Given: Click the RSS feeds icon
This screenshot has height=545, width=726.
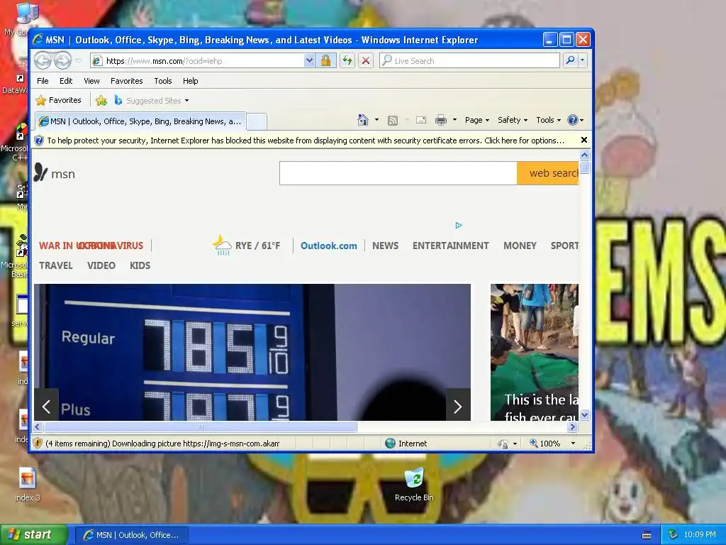Looking at the screenshot, I should point(393,121).
